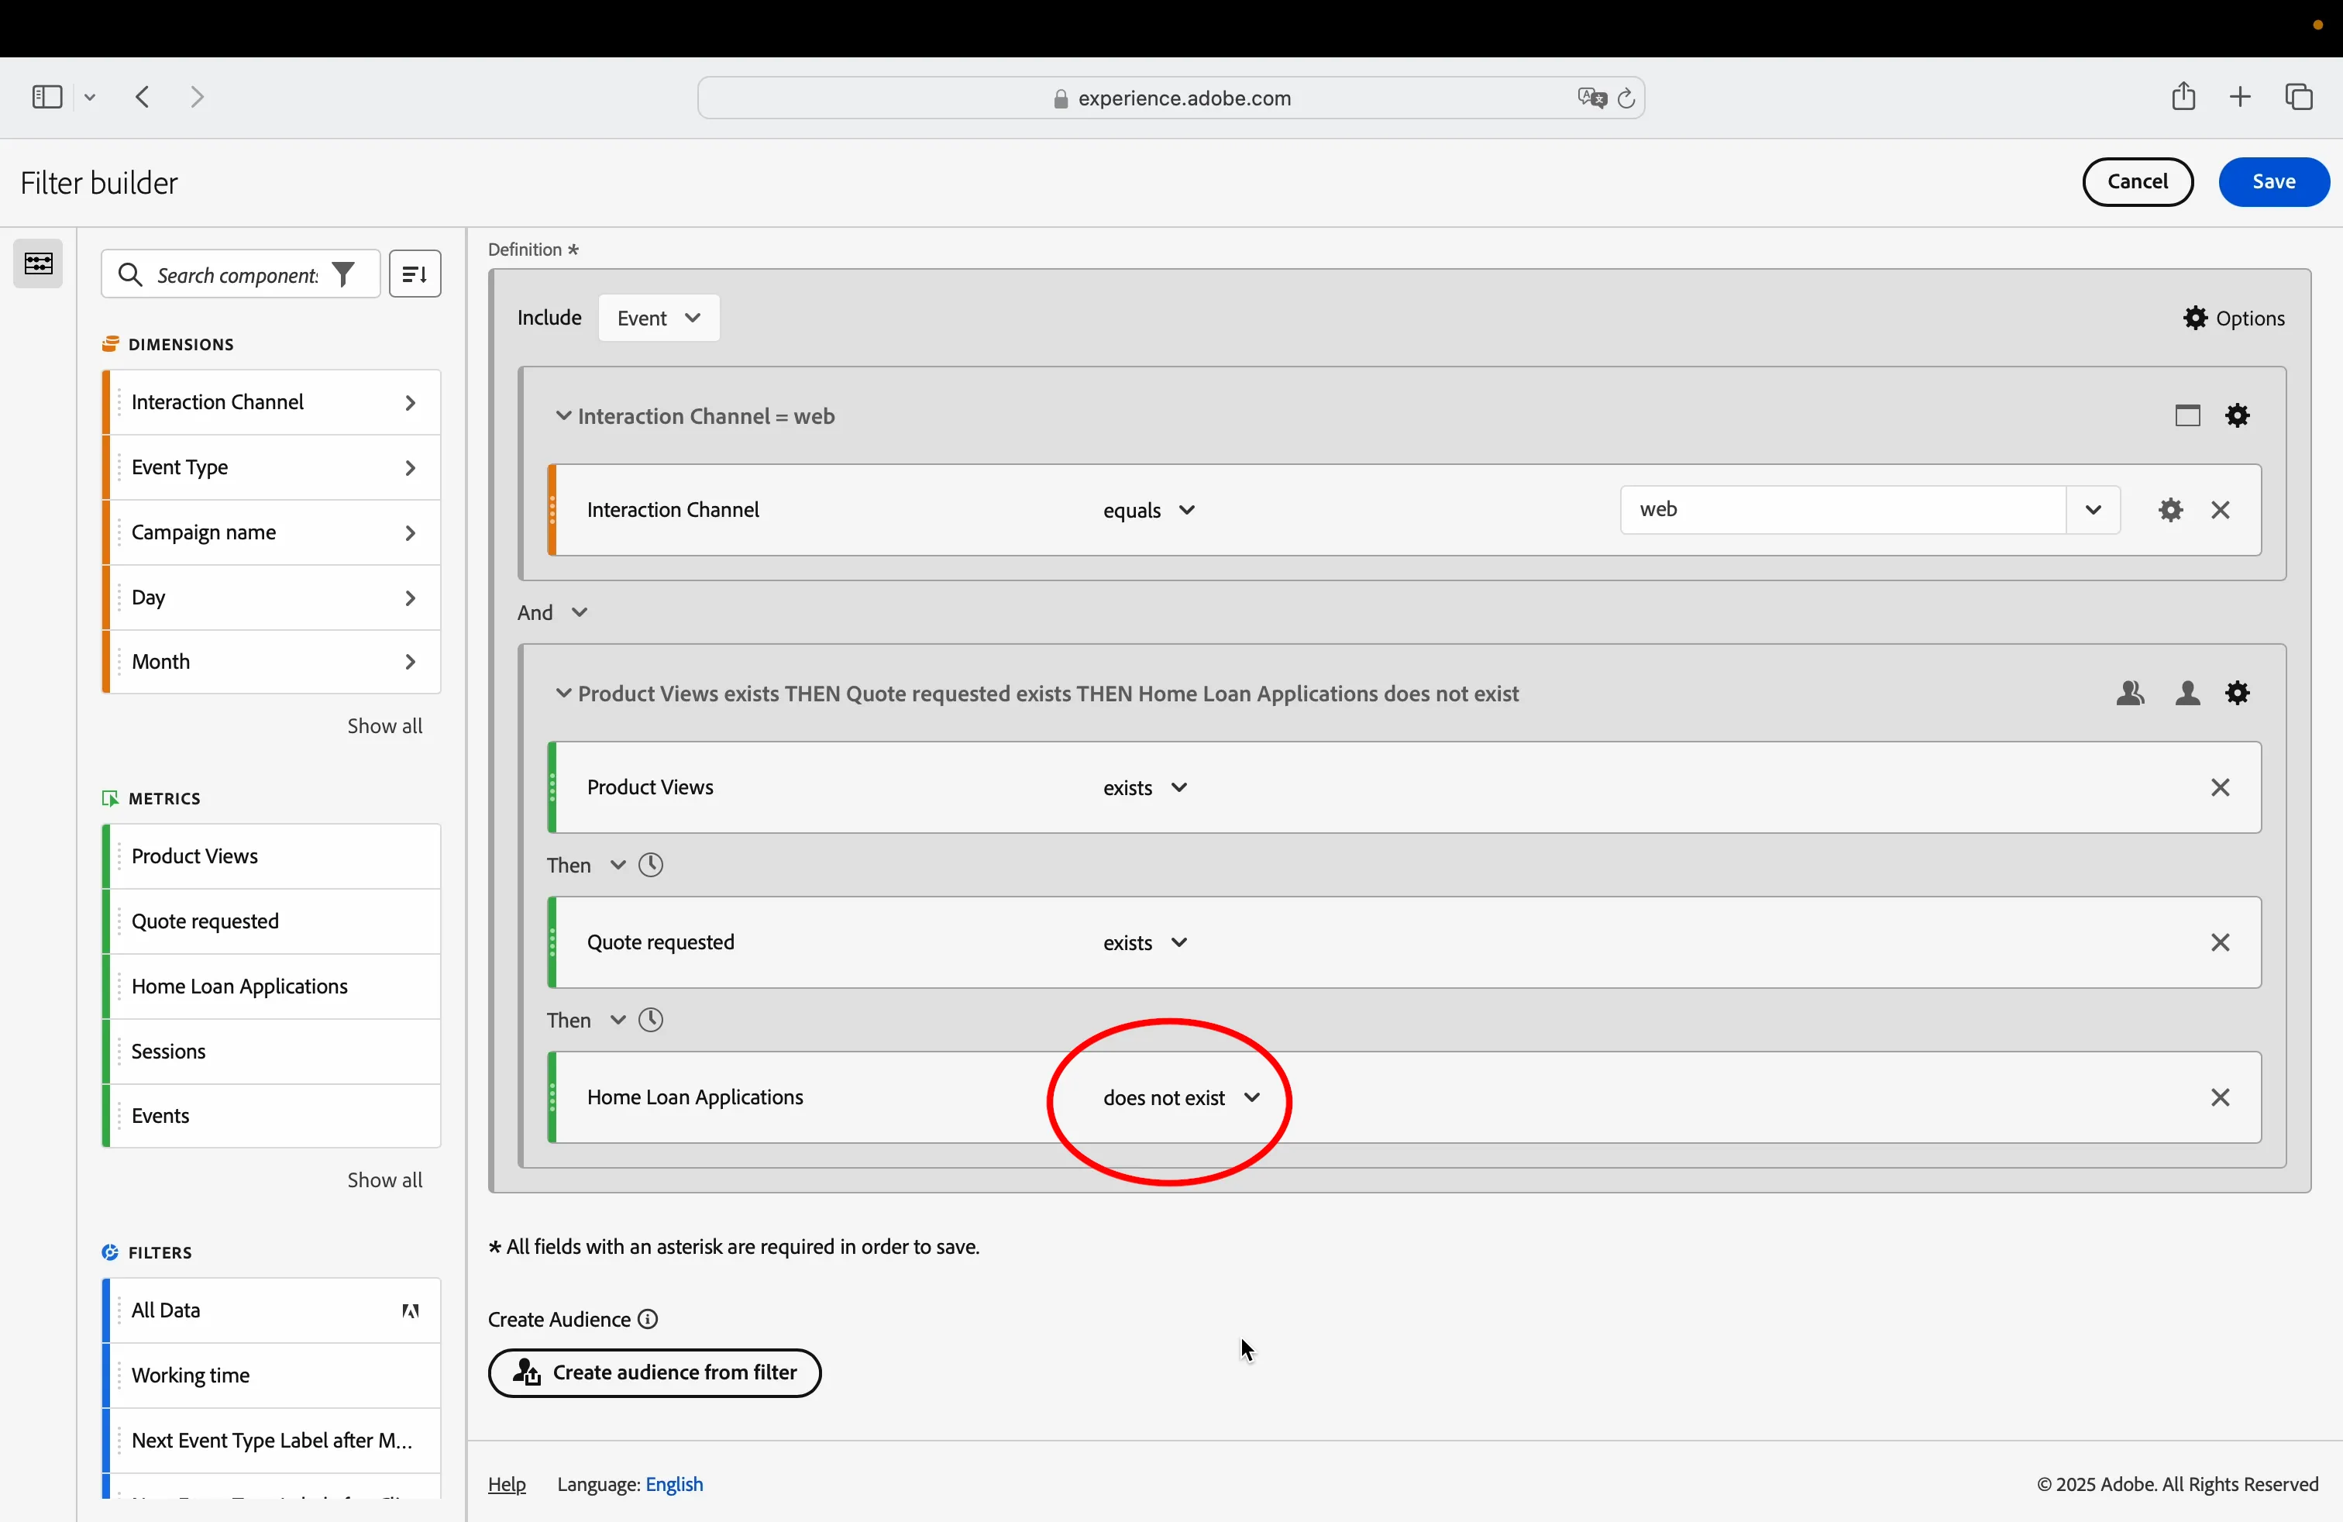Open gear settings of Interaction Channel = web container

tap(2238, 415)
